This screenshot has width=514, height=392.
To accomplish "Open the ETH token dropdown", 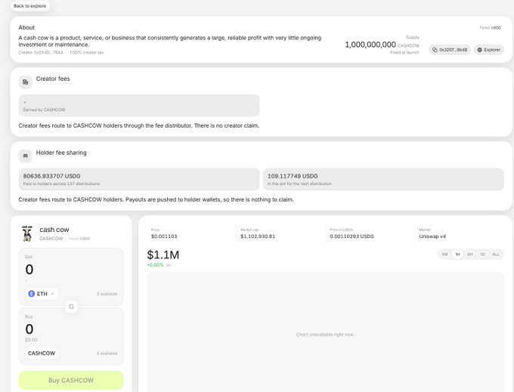I will tap(42, 294).
